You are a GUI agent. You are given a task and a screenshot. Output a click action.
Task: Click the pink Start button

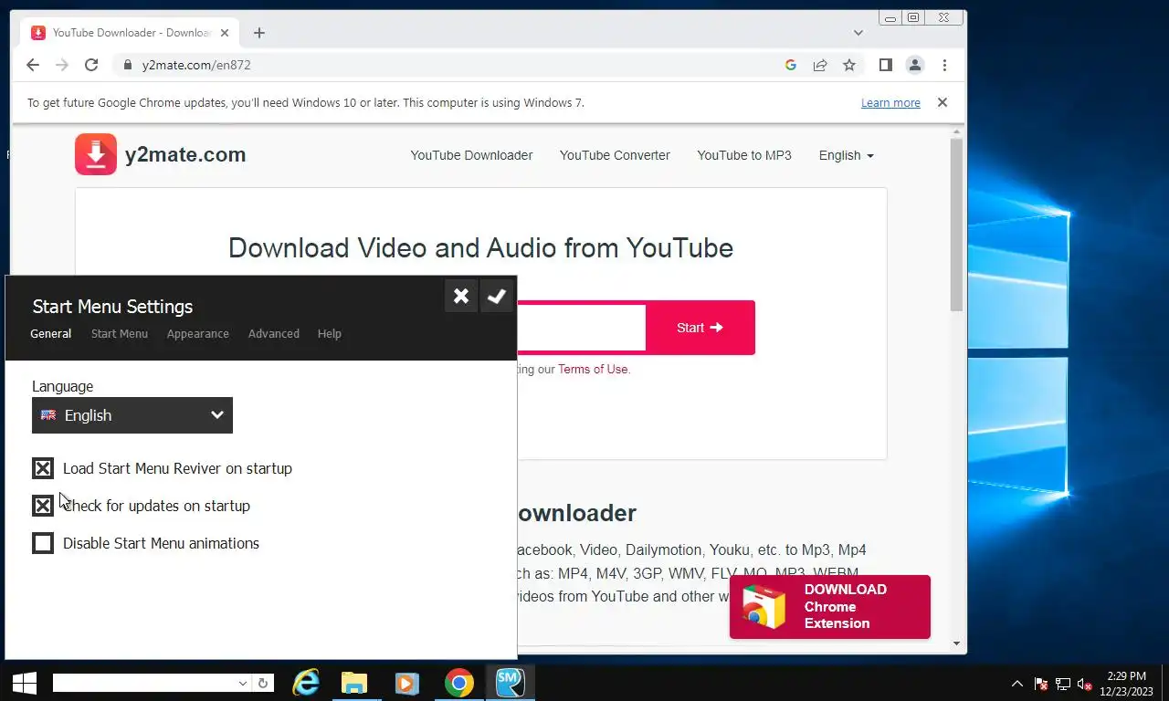pyautogui.click(x=700, y=328)
